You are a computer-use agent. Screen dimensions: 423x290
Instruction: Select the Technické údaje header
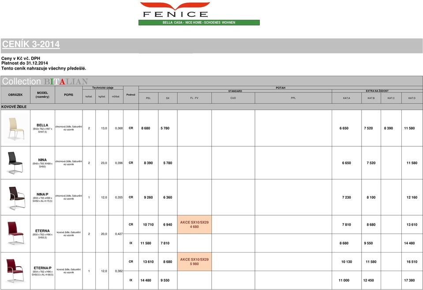[x=103, y=88]
